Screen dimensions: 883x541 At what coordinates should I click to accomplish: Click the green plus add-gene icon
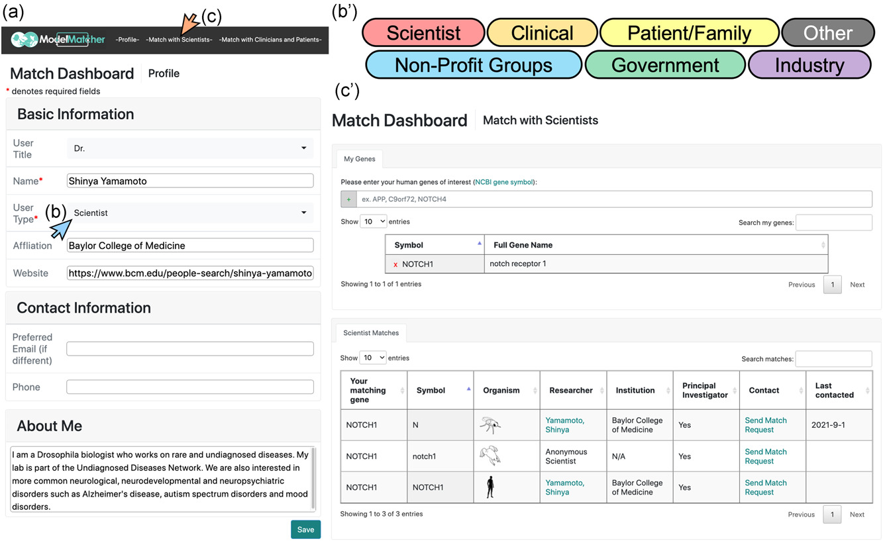(348, 199)
